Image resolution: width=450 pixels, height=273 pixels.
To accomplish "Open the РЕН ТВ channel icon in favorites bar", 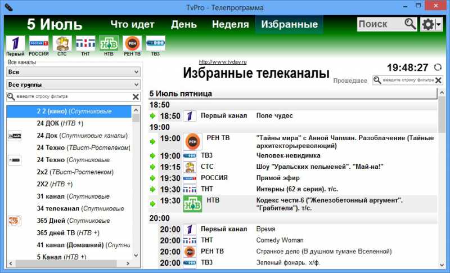I will [x=132, y=43].
